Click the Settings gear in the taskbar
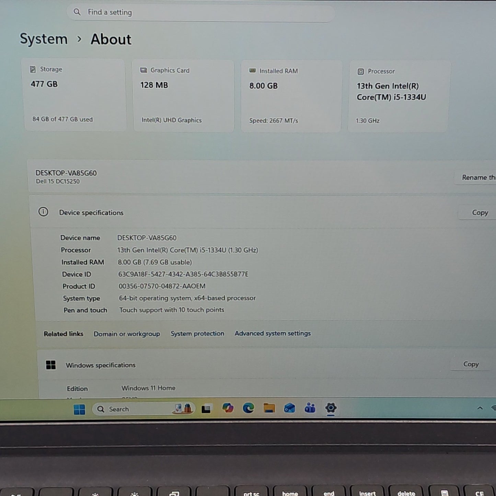Screen dimensions: 496x496 [x=331, y=408]
